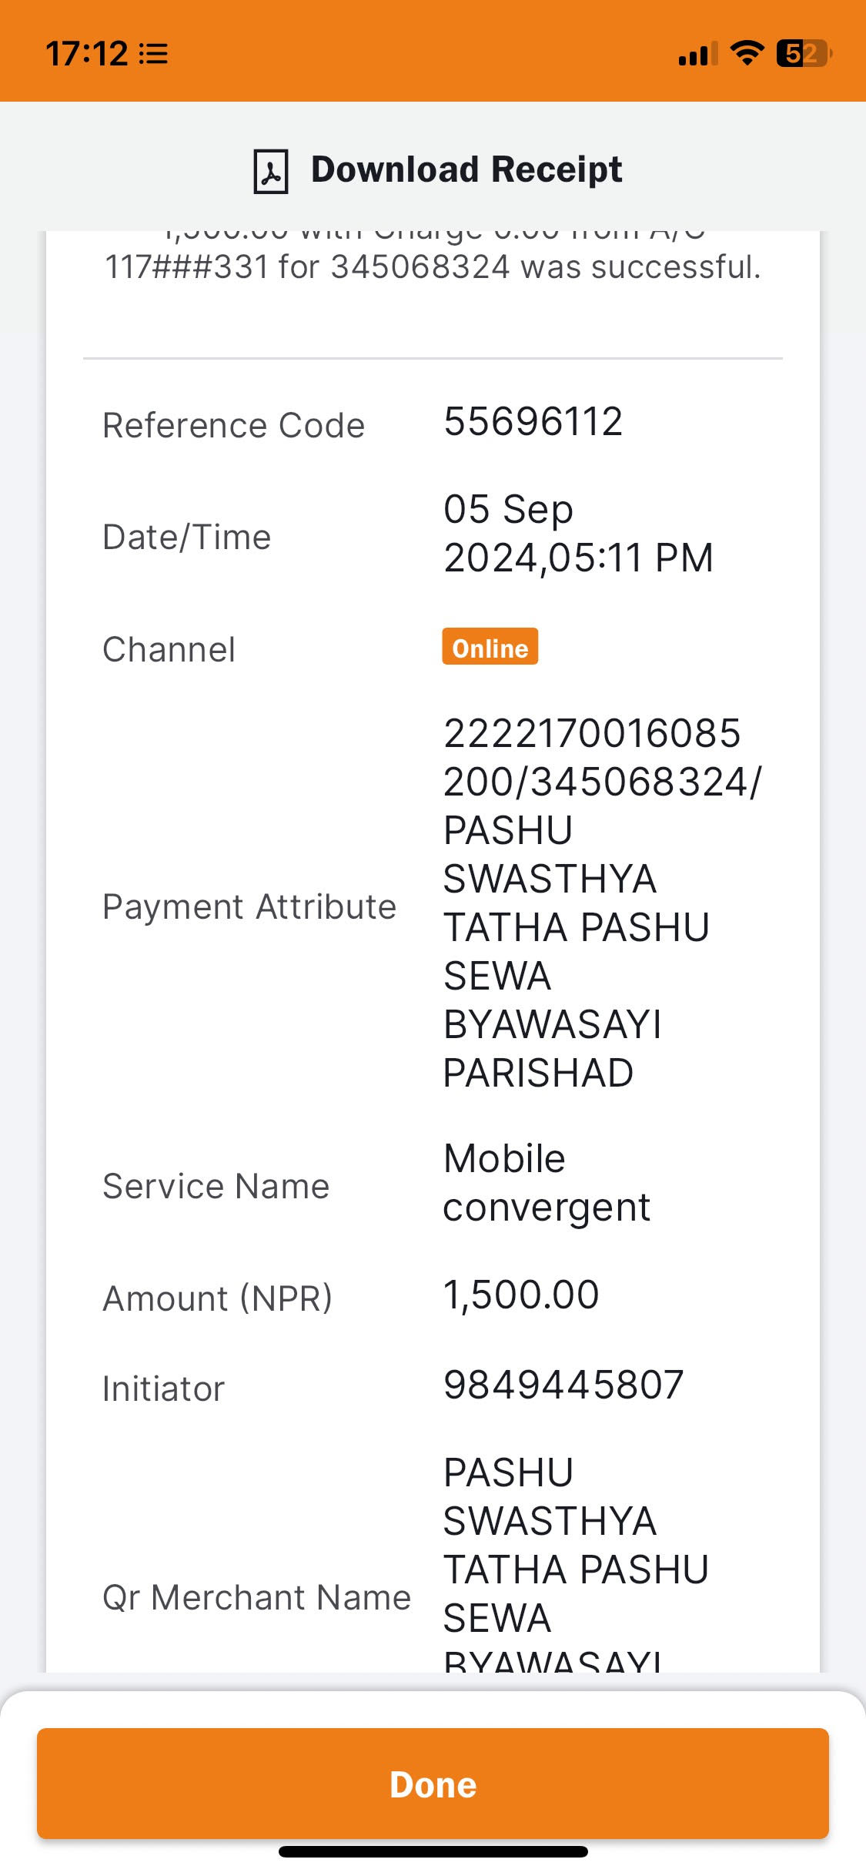Image resolution: width=866 pixels, height=1876 pixels.
Task: Tap the list icon beside the clock
Action: tap(153, 54)
